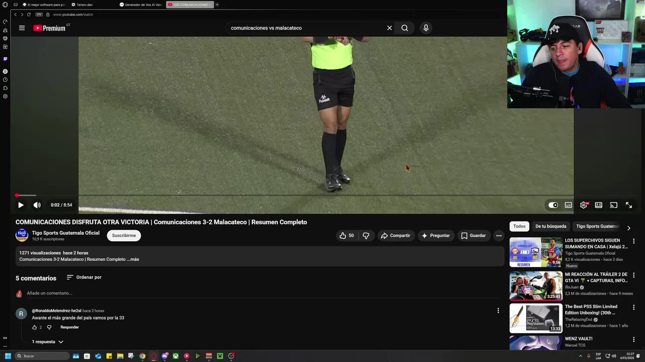Dislike RonaldoMelendrez's comment

point(49,327)
